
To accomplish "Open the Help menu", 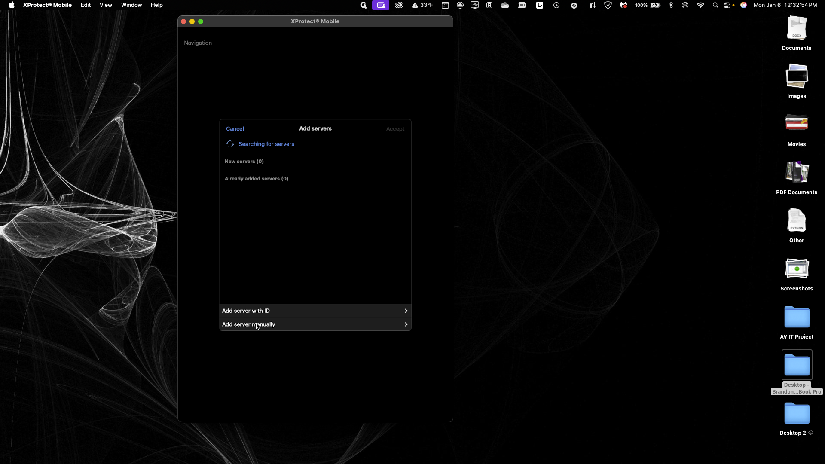I will tap(157, 5).
